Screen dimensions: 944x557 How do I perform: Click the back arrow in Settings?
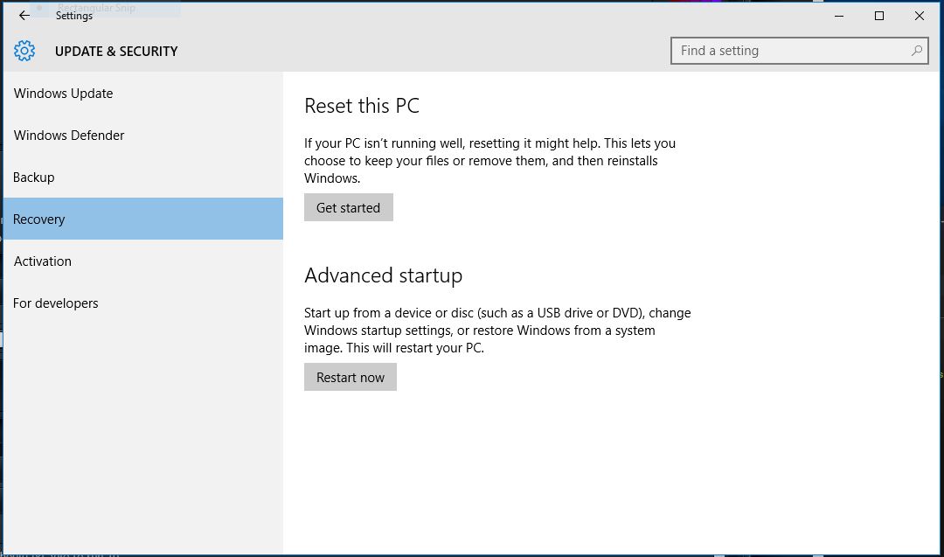pos(24,16)
